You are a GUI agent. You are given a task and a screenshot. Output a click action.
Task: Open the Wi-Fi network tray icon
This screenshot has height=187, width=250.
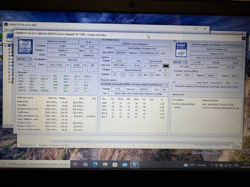coord(226,165)
